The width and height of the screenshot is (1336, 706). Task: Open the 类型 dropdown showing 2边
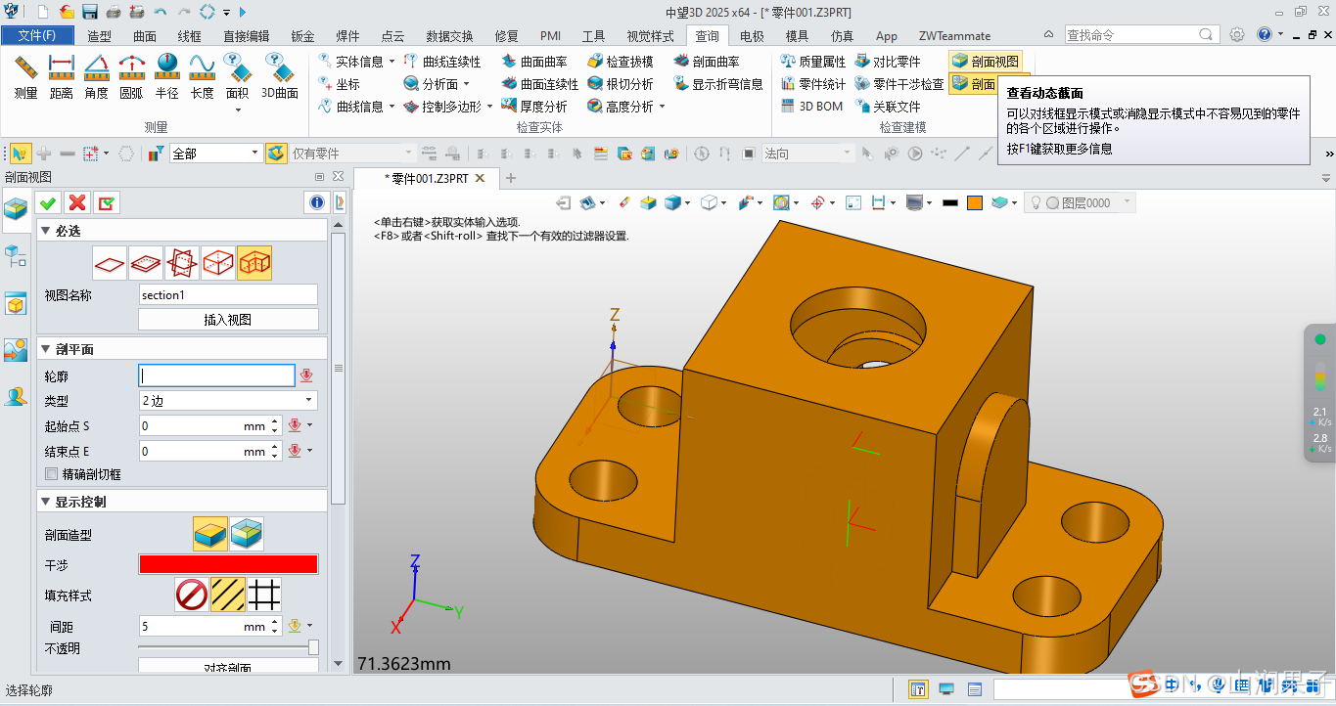coord(228,401)
